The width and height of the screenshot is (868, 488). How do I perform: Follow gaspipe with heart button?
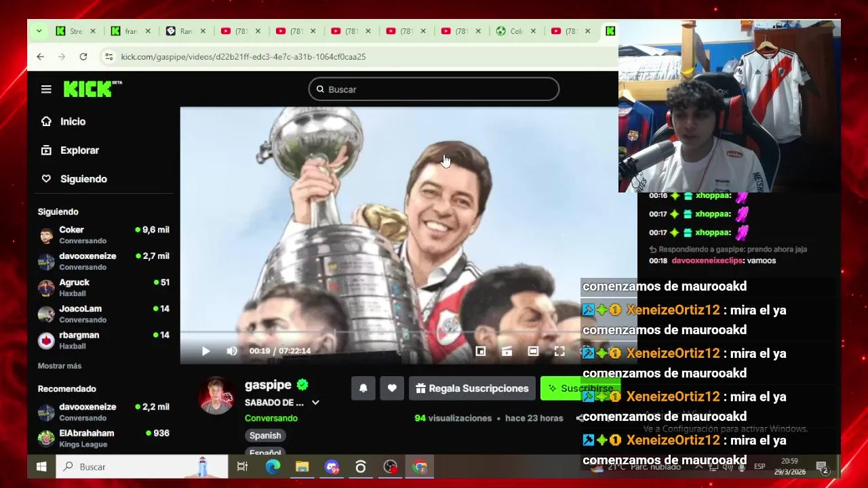[x=392, y=388]
